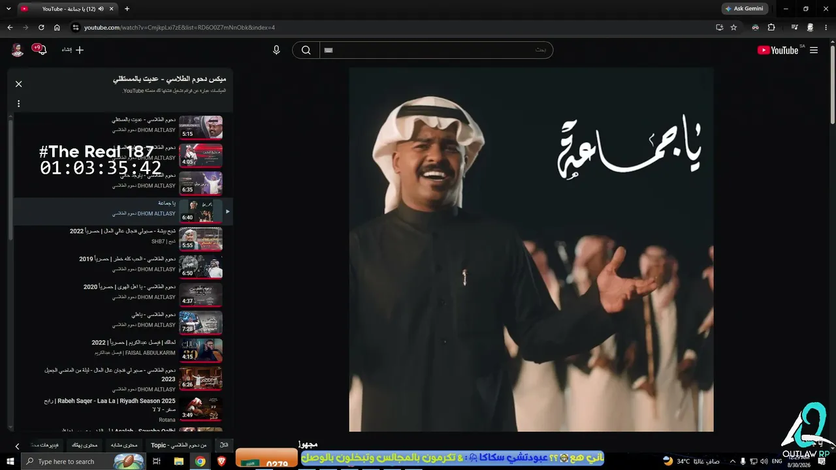
Task: Focus the YouTube search box
Action: coord(436,50)
